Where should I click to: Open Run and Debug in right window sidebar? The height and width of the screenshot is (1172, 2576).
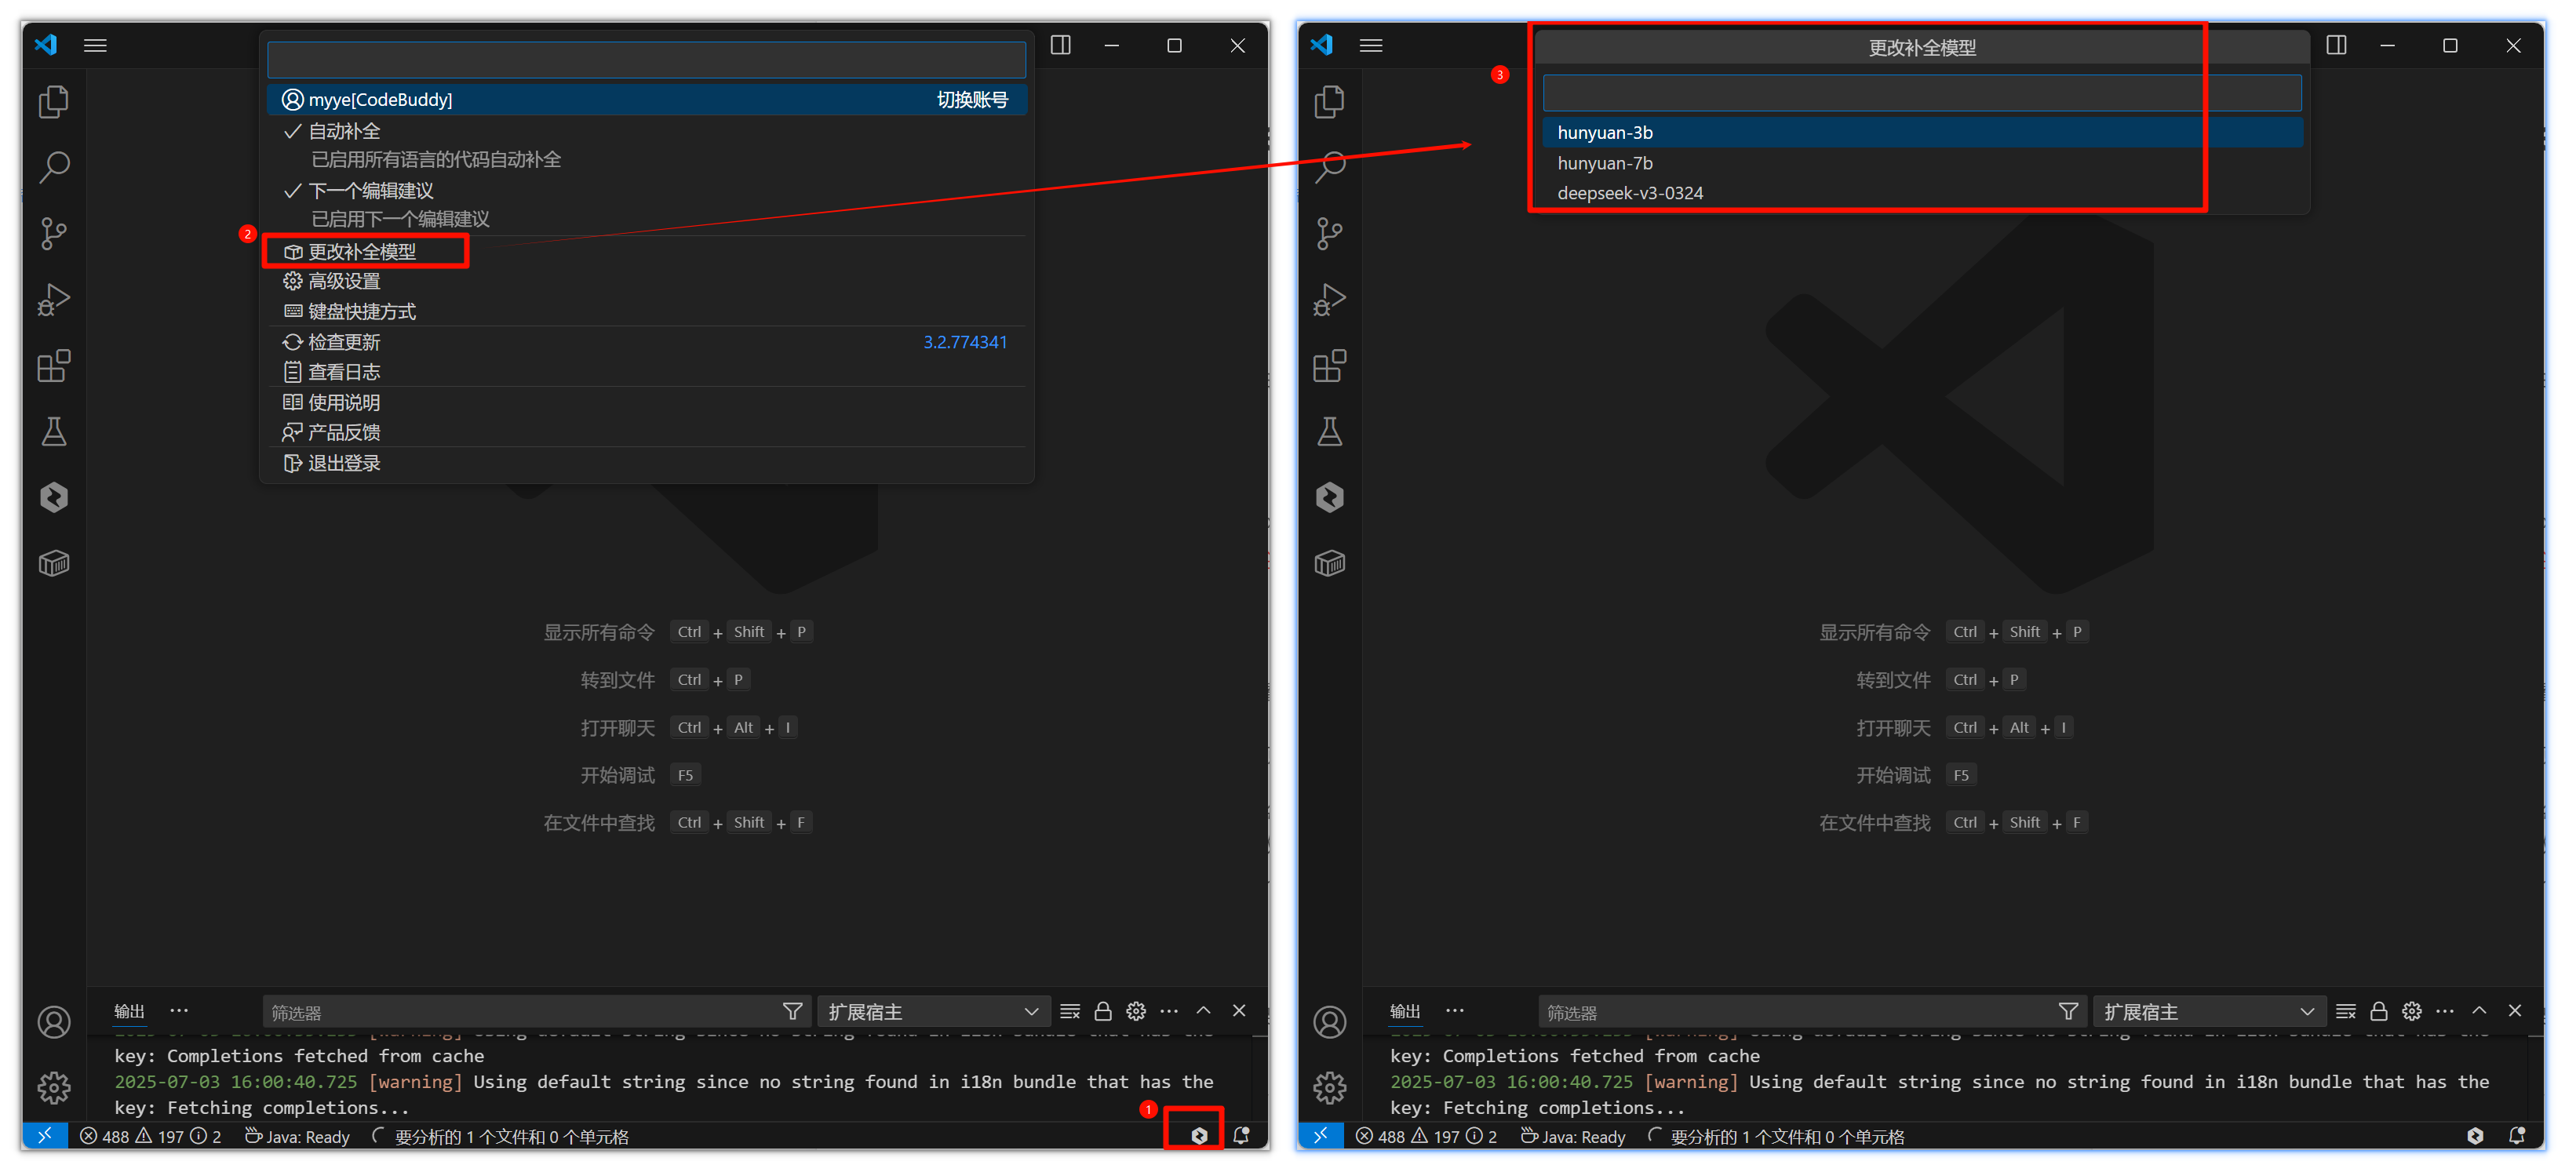(1329, 300)
